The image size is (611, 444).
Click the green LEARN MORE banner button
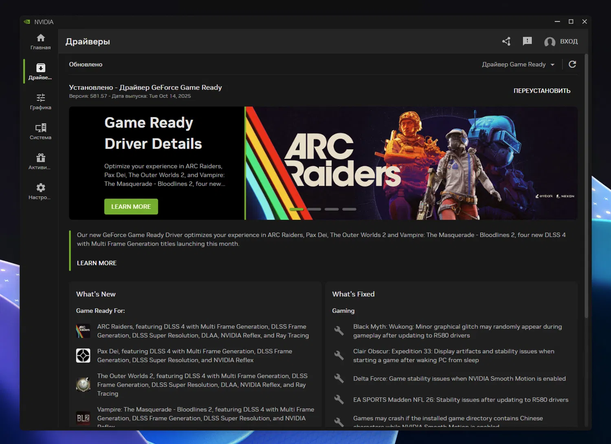click(x=131, y=207)
